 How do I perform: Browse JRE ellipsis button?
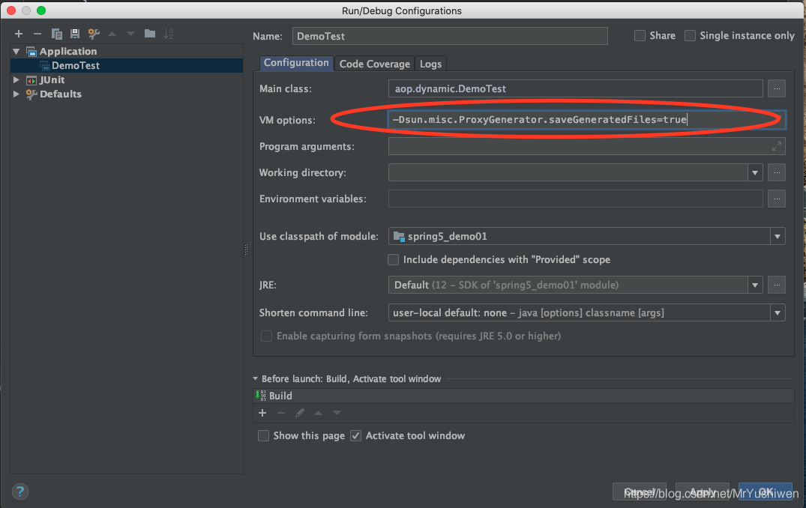pyautogui.click(x=777, y=285)
